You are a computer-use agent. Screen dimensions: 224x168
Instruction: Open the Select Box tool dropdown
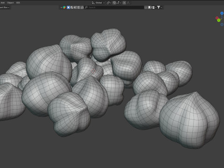pos(5,7)
